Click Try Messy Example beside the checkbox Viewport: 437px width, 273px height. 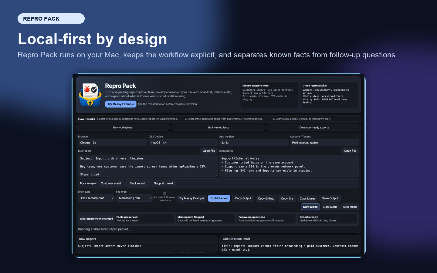click(x=192, y=198)
